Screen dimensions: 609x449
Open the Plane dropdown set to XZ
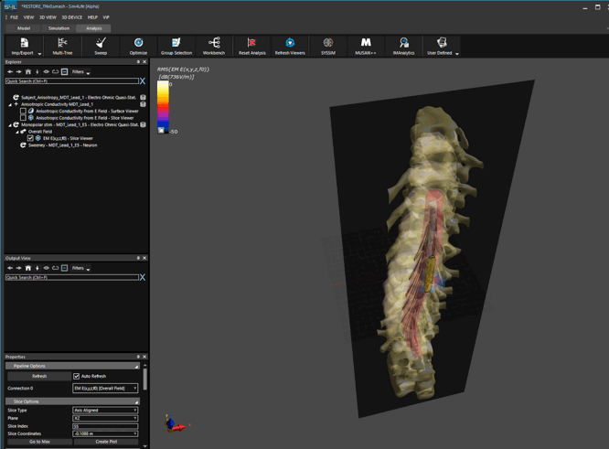pyautogui.click(x=105, y=418)
